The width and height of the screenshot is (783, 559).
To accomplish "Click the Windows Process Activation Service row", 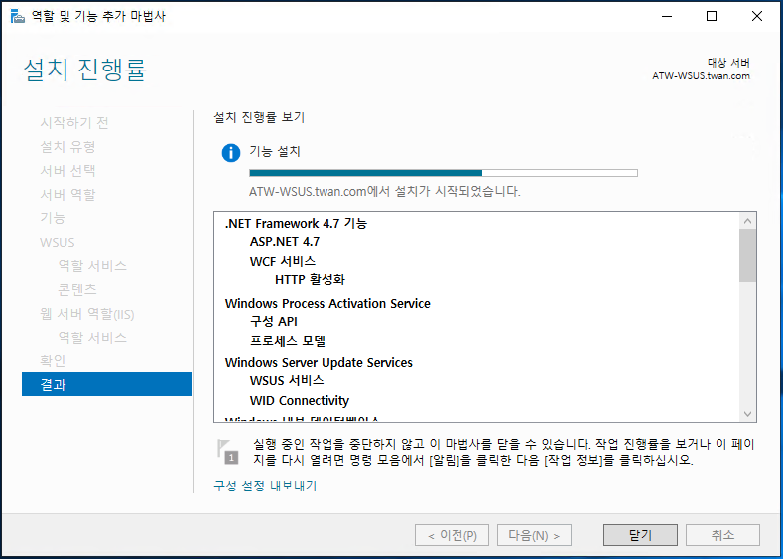I will 327,303.
